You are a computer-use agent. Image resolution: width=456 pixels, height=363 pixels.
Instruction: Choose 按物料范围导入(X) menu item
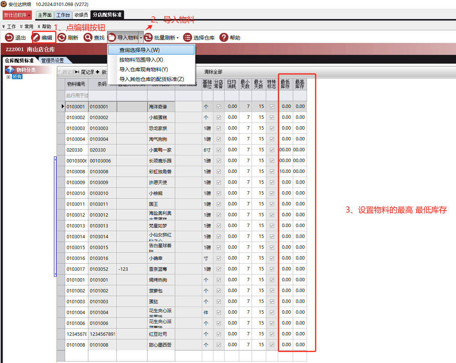point(151,59)
